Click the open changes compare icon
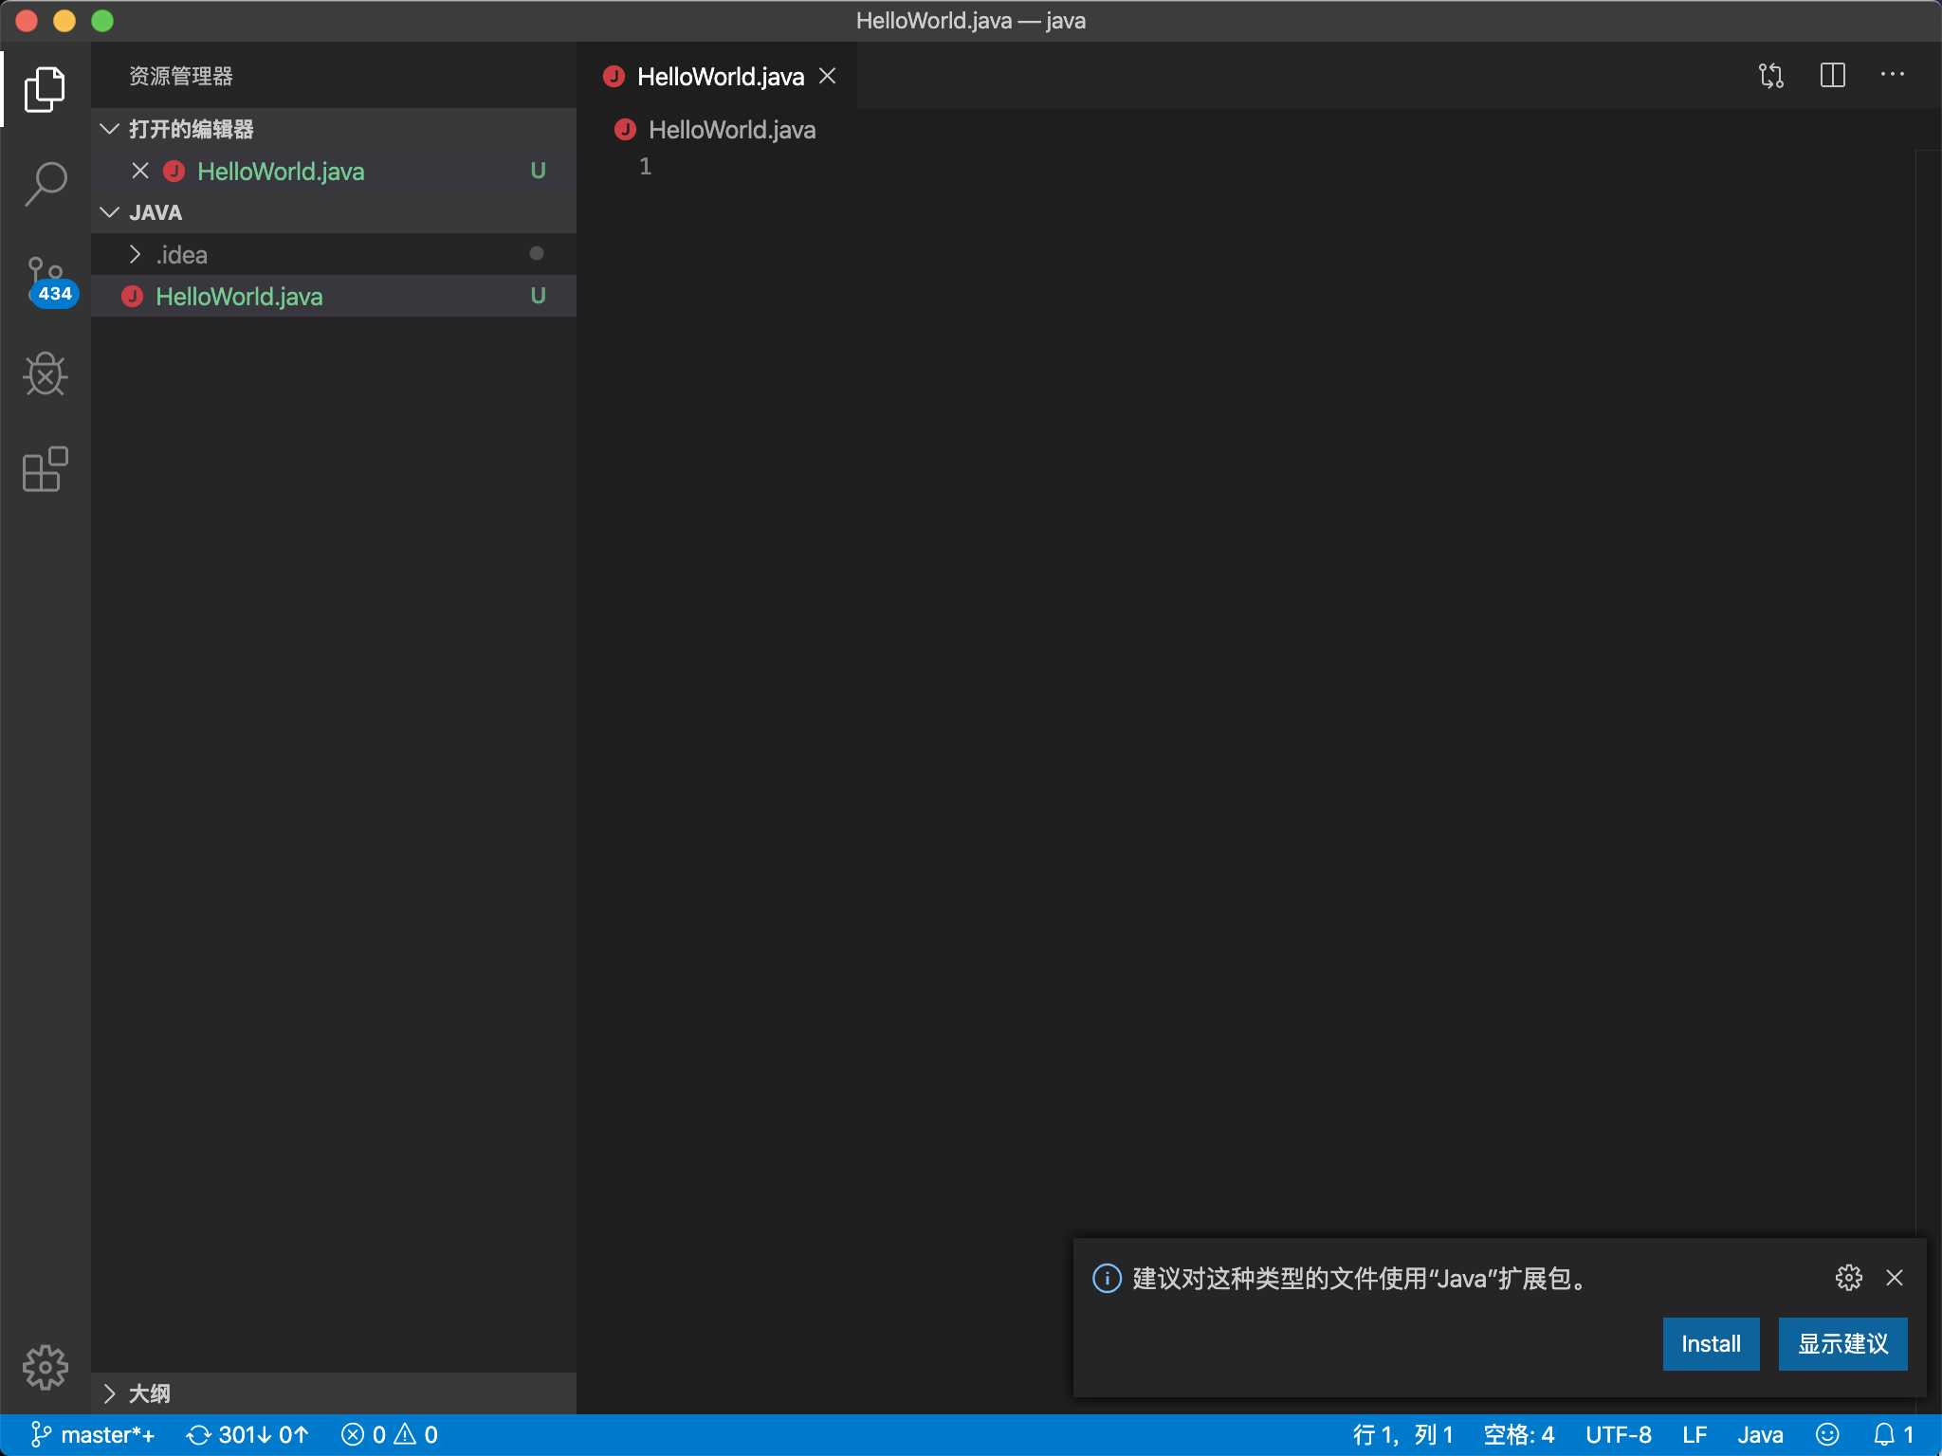This screenshot has width=1942, height=1456. tap(1770, 75)
